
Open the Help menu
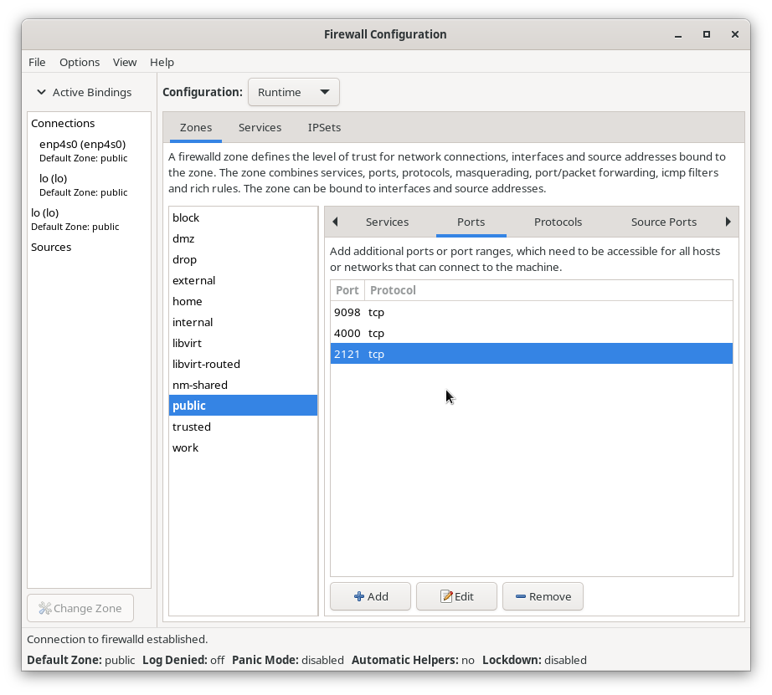162,63
